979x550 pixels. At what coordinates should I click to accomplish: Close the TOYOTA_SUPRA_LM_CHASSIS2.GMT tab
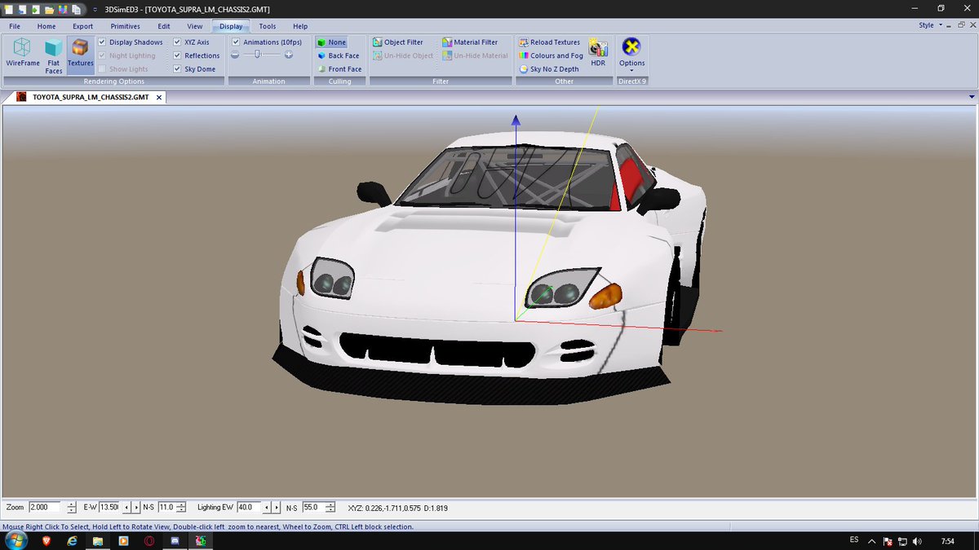(159, 97)
